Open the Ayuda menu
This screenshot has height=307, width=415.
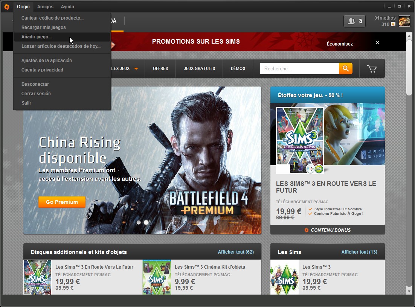coord(67,6)
